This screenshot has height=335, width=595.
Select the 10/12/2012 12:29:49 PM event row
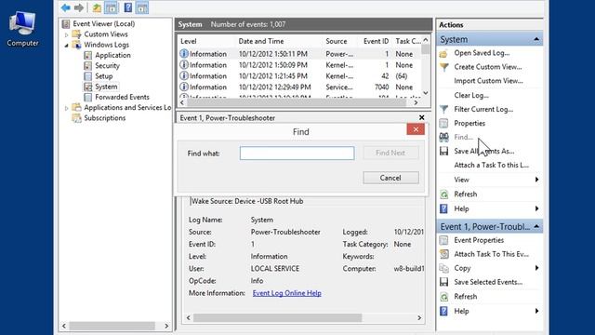[299, 87]
